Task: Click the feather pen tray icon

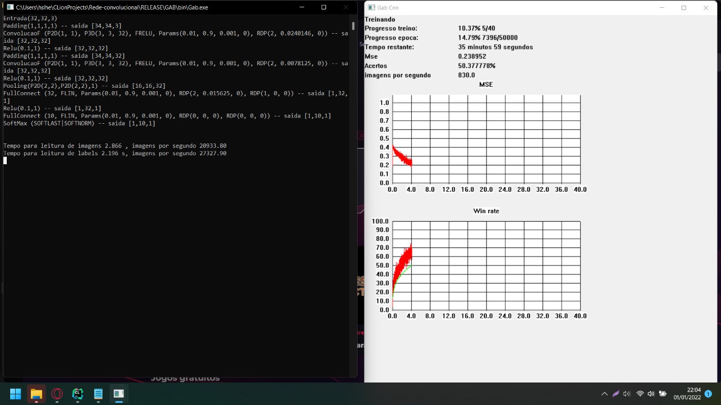Action: tap(616, 394)
